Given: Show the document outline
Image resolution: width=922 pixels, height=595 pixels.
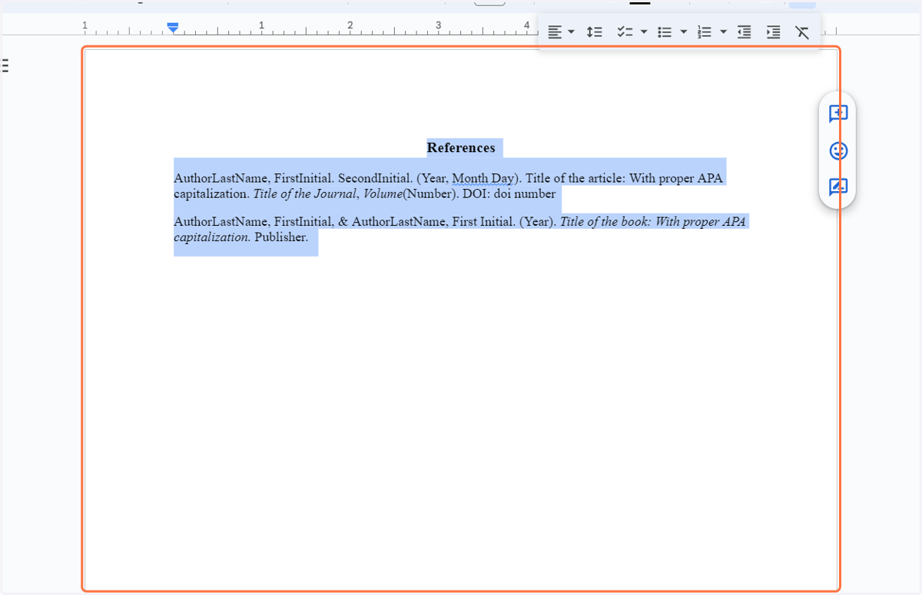Looking at the screenshot, I should pyautogui.click(x=5, y=65).
